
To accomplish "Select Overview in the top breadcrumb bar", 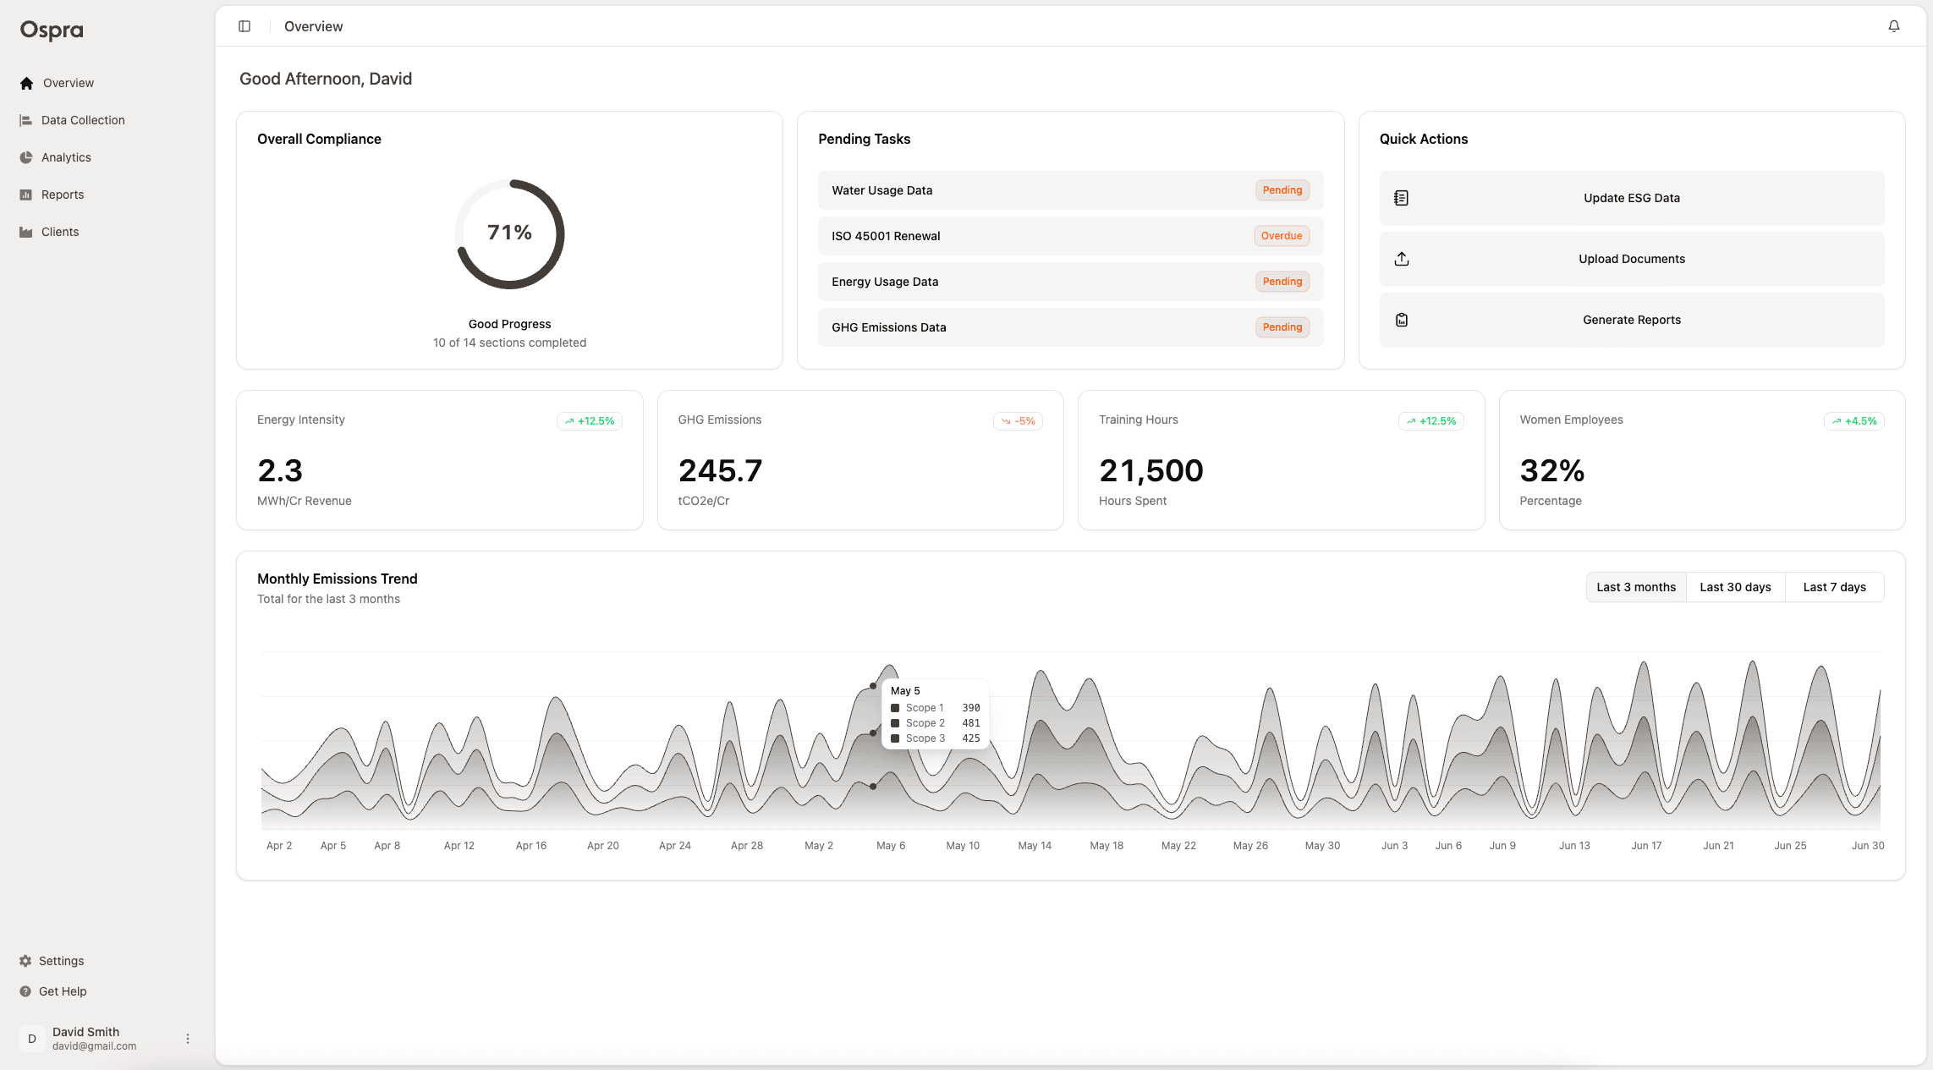I will point(313,26).
